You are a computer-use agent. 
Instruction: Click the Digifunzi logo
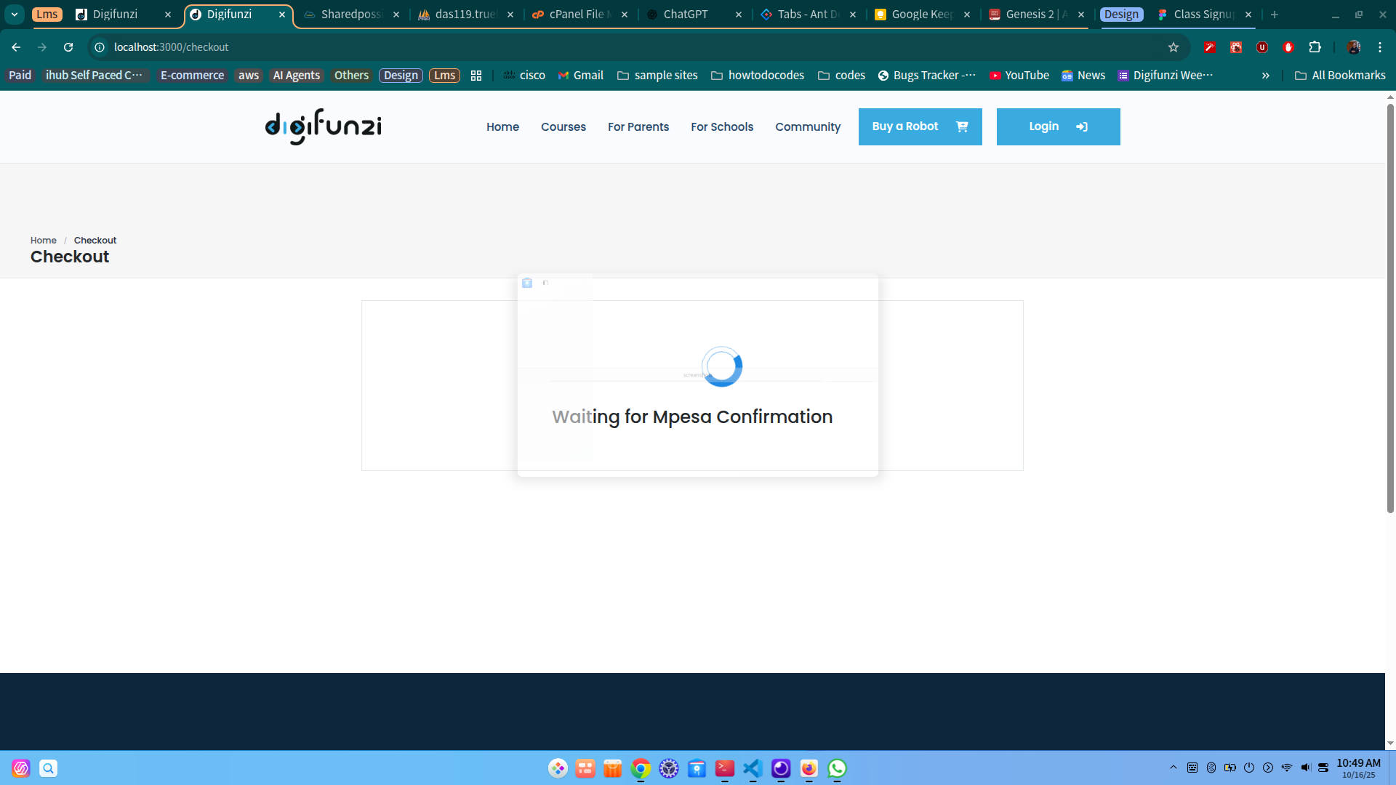click(323, 126)
